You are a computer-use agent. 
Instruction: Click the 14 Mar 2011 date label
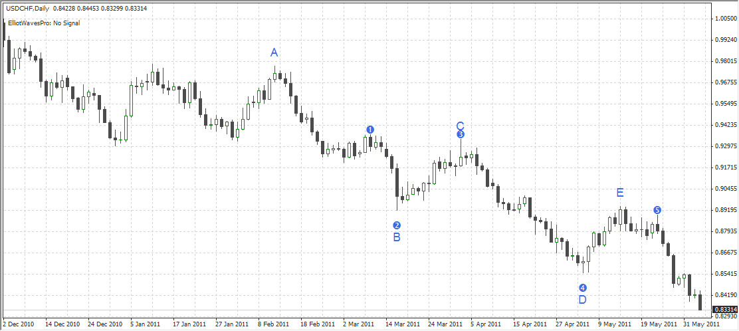click(x=403, y=325)
